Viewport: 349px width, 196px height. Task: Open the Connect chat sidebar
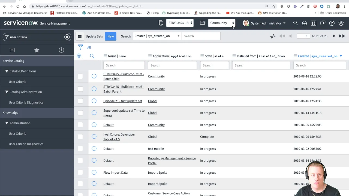coord(323,23)
